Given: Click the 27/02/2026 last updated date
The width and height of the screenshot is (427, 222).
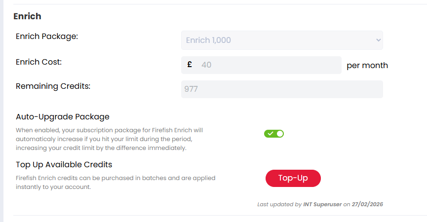Looking at the screenshot, I should tap(367, 204).
